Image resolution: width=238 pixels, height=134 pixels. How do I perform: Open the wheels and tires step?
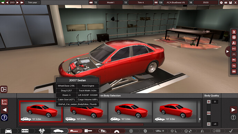click(x=131, y=131)
